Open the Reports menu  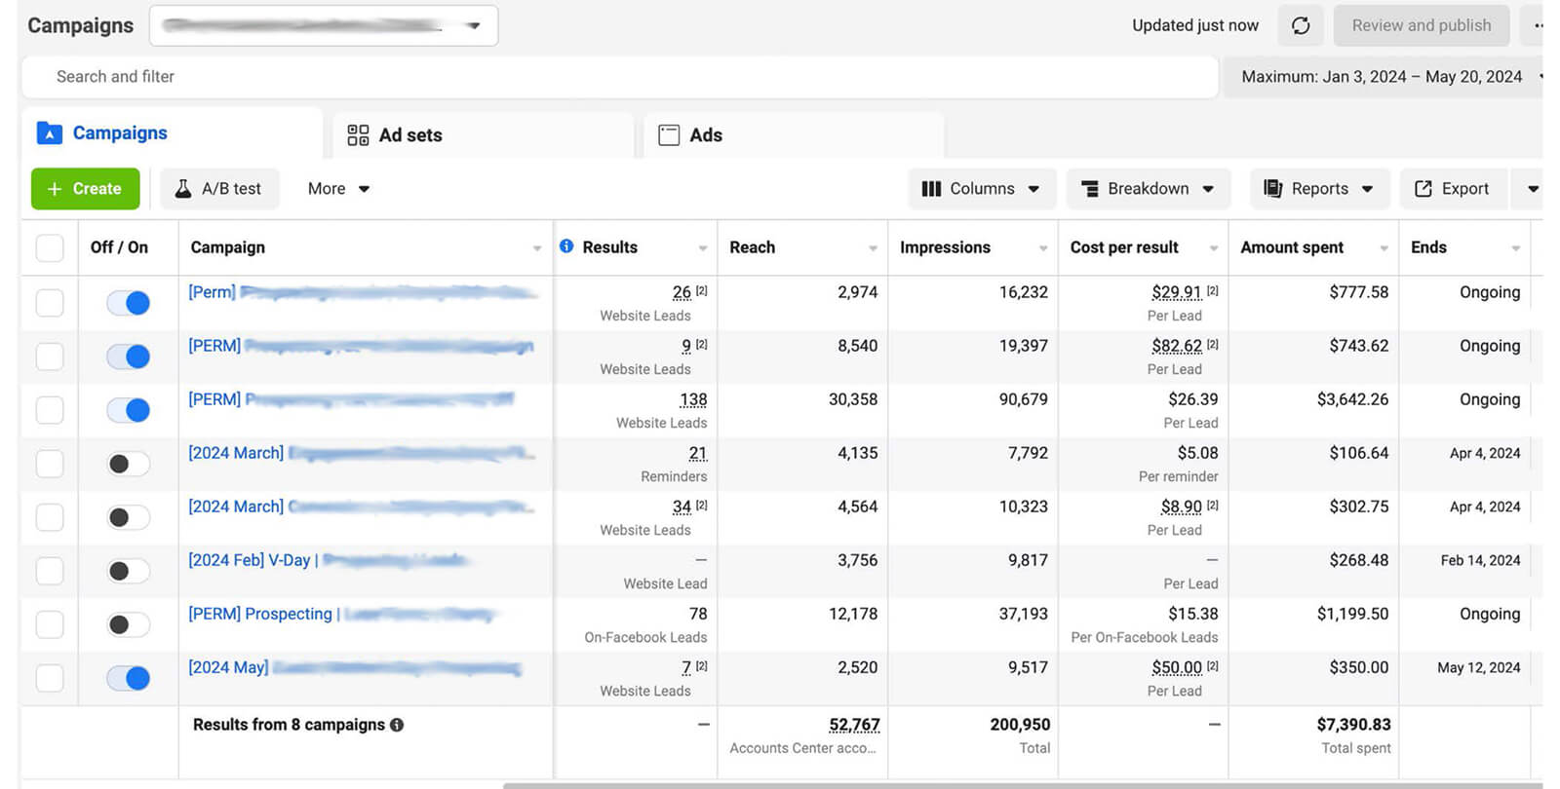1318,189
